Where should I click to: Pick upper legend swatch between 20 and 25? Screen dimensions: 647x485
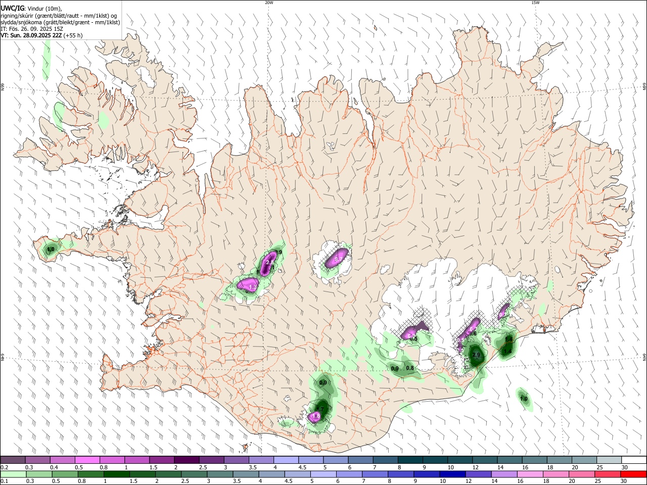584,460
